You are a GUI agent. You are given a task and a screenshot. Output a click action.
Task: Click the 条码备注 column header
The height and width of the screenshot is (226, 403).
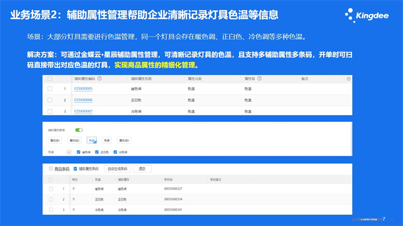tap(215, 180)
